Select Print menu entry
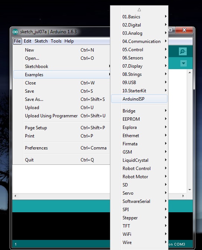The height and width of the screenshot is (250, 202). tap(62, 136)
